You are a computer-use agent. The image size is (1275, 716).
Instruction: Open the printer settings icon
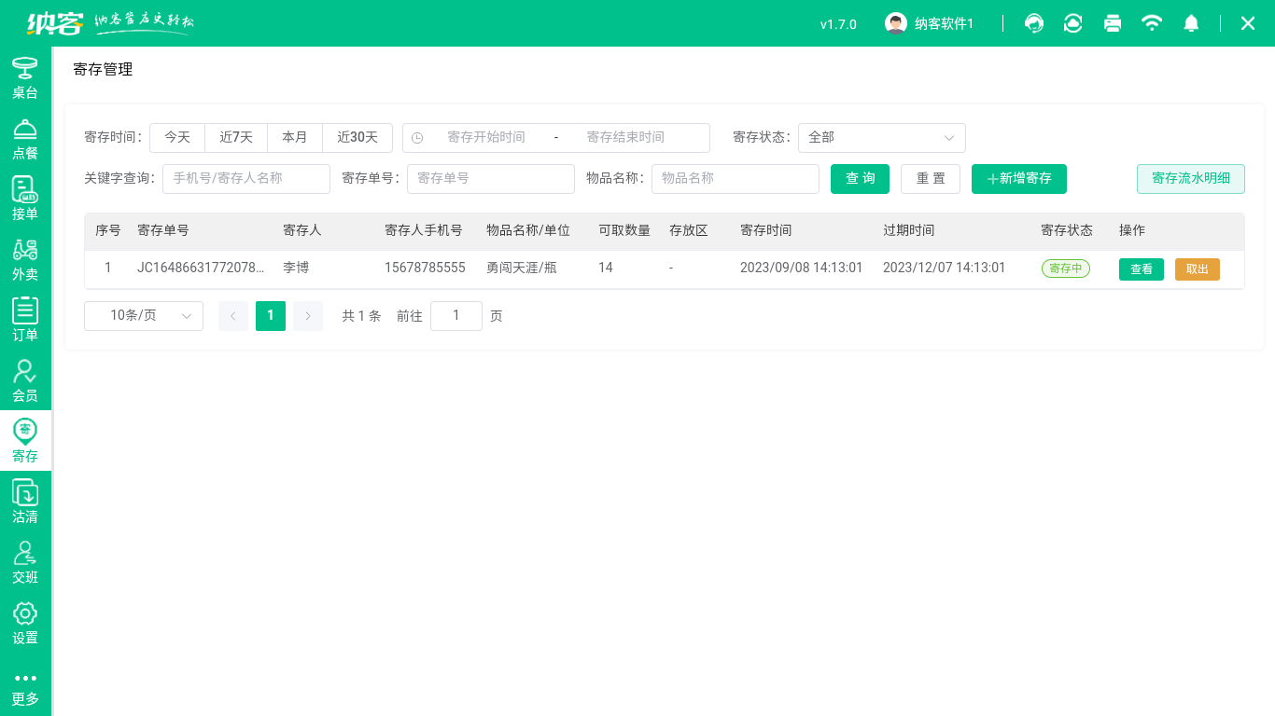coord(1113,22)
